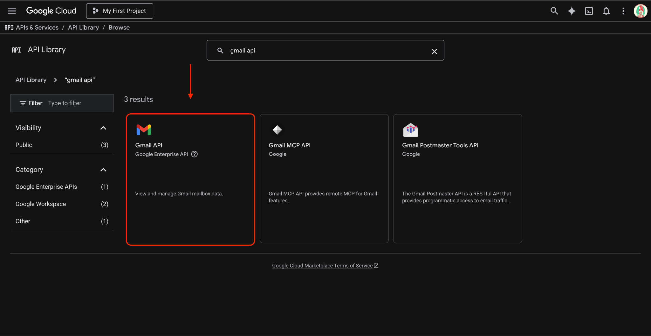The height and width of the screenshot is (336, 651).
Task: Open the My First Project selector
Action: point(120,11)
